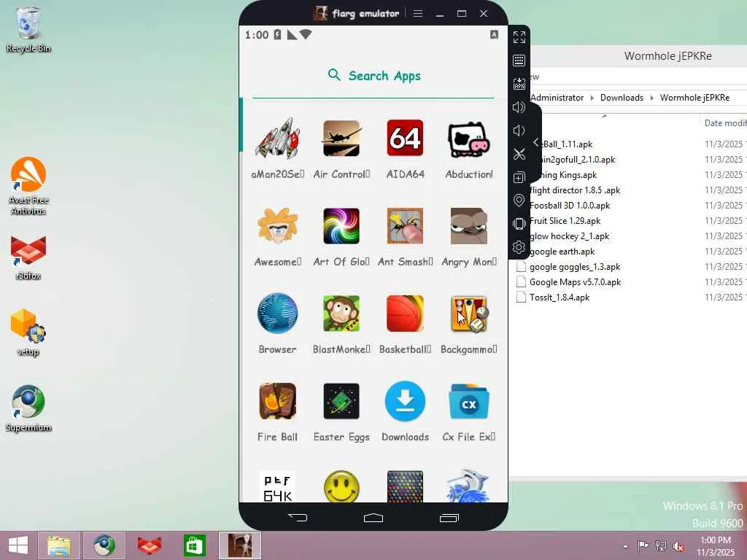The height and width of the screenshot is (560, 747).
Task: Open the colored dots grid app
Action: coord(405,486)
